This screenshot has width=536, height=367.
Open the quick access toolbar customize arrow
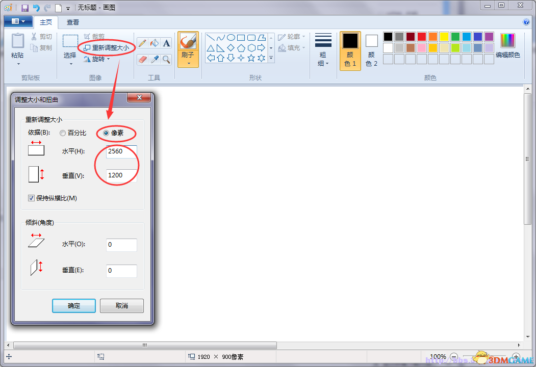[68, 8]
